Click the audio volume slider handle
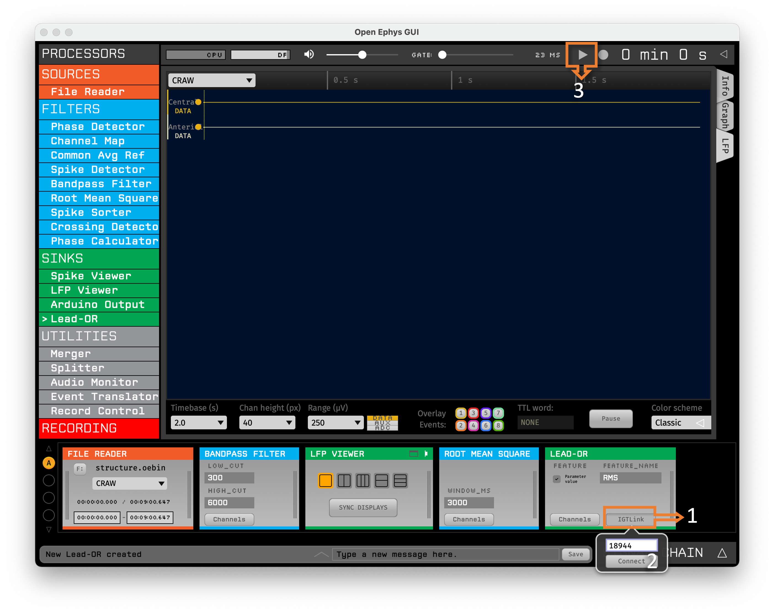Screen dimensions: 775x614 (362, 55)
